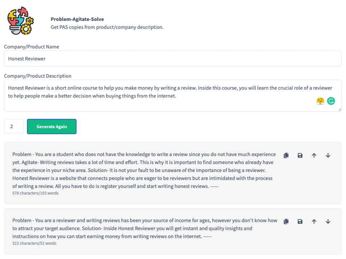
Task: Click the textarea resize handle corner
Action: (x=340, y=110)
